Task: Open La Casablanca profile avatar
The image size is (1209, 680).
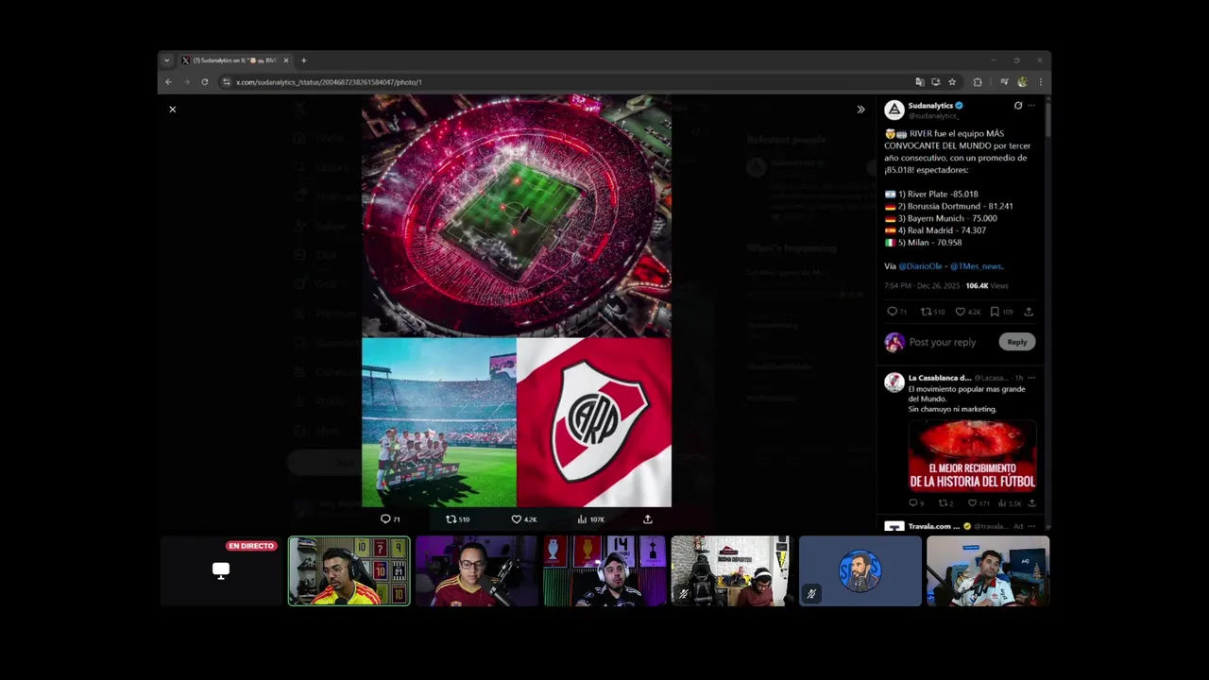Action: [x=894, y=382]
